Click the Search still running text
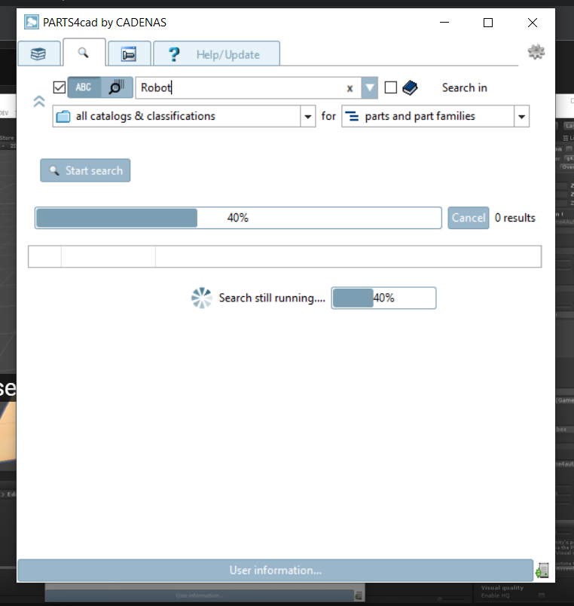The width and height of the screenshot is (574, 606). coord(272,298)
